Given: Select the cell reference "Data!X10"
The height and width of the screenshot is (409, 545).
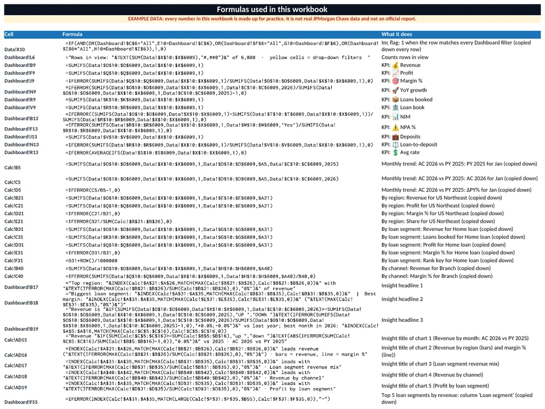Looking at the screenshot, I should pyautogui.click(x=15, y=50).
